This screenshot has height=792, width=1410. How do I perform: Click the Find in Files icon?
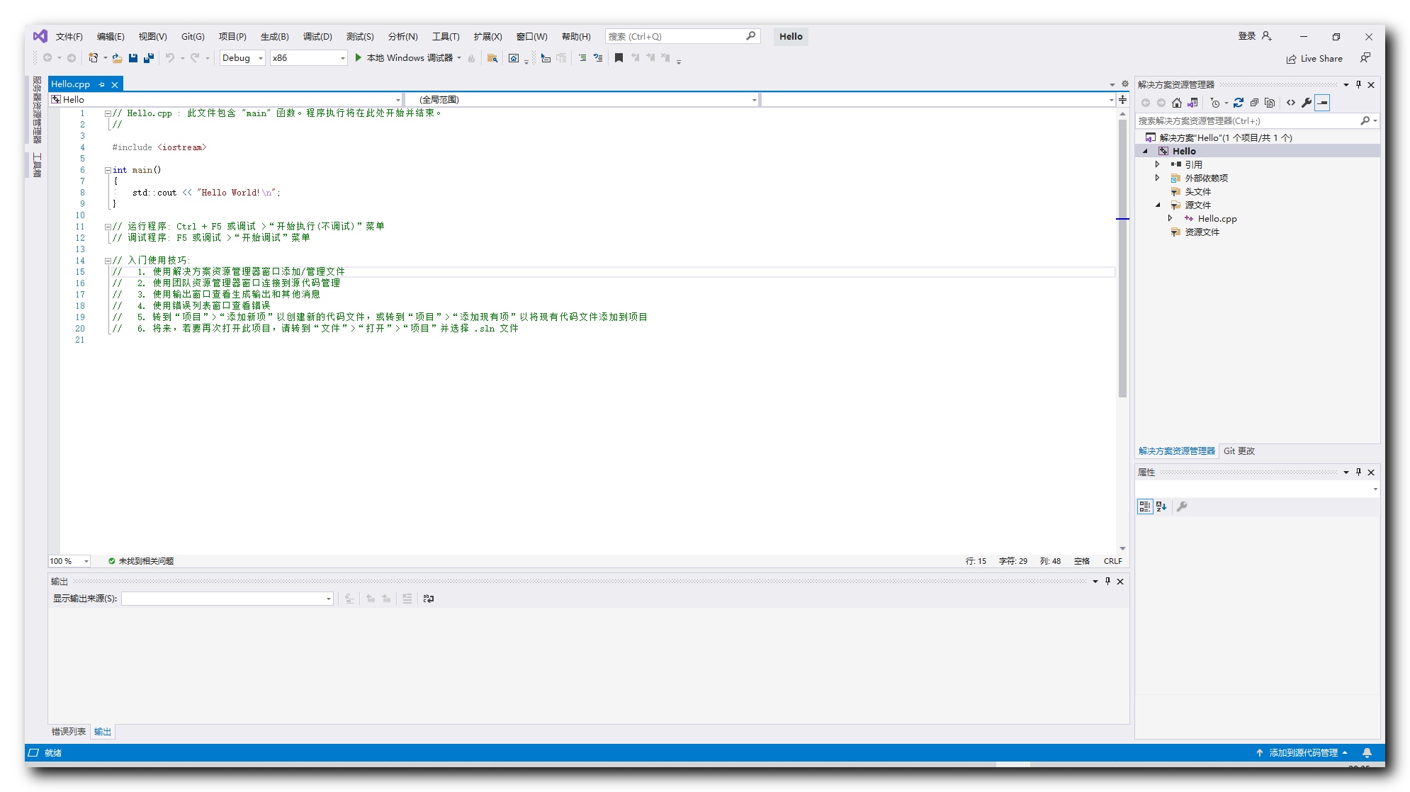click(492, 58)
